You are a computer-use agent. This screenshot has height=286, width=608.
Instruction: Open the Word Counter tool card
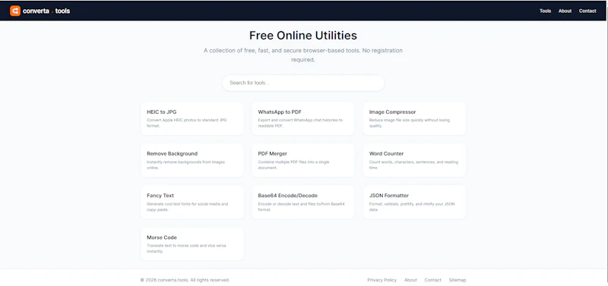click(414, 160)
